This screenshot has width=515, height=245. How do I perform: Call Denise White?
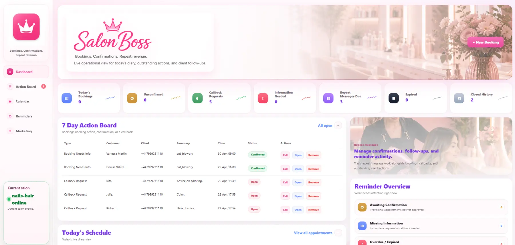(x=285, y=169)
